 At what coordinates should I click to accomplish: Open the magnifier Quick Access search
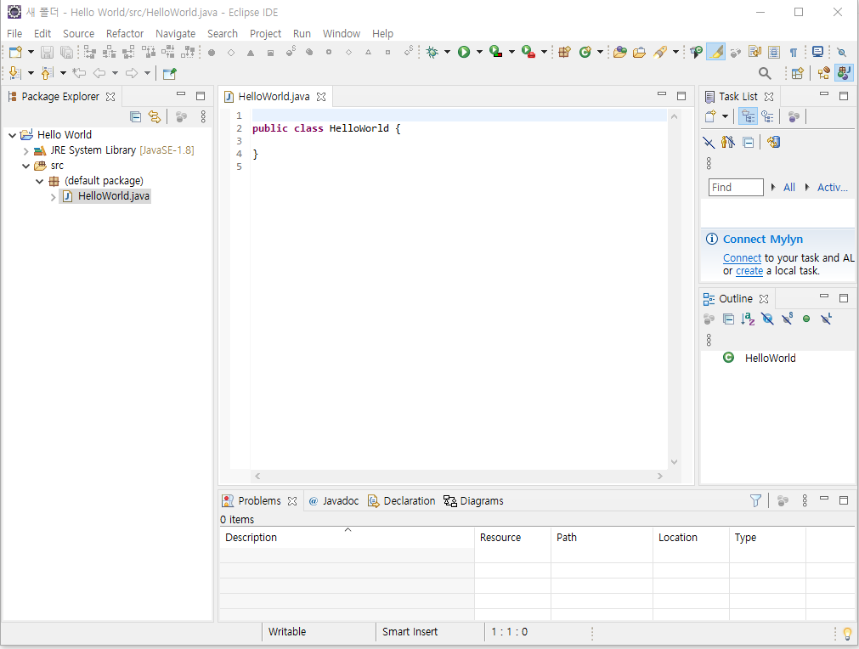tap(765, 73)
